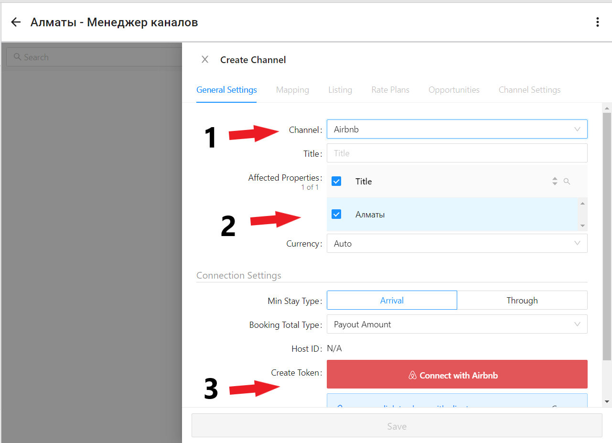Select Through as Min Stay Type
This screenshot has width=612, height=443.
click(x=522, y=300)
